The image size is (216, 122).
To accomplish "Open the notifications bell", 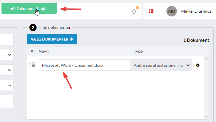I will (x=134, y=11).
